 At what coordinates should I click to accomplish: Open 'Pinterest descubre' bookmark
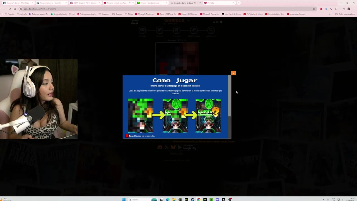click(x=86, y=14)
